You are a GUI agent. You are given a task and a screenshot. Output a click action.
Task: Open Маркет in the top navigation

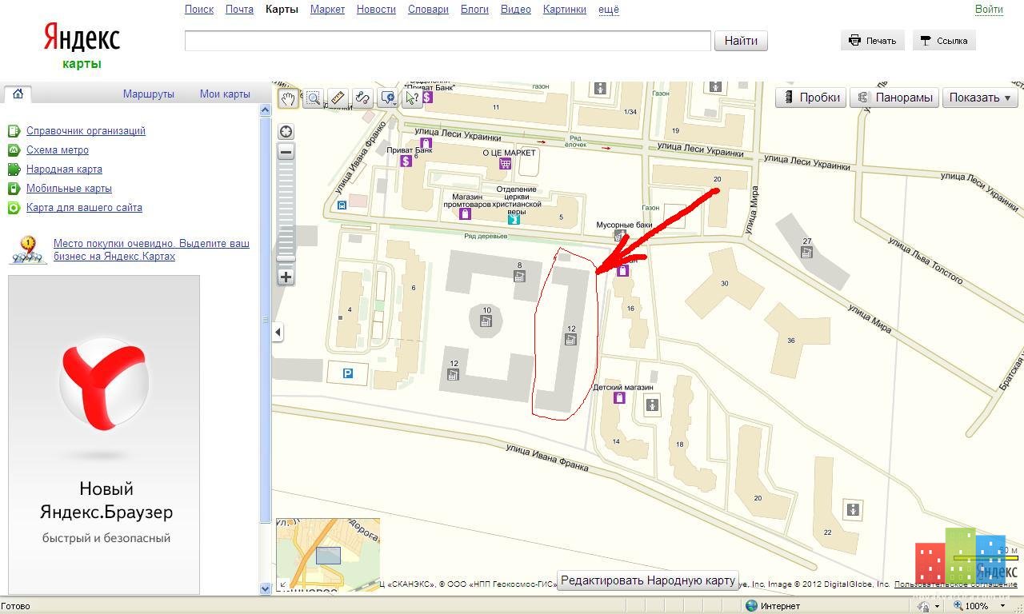point(327,10)
